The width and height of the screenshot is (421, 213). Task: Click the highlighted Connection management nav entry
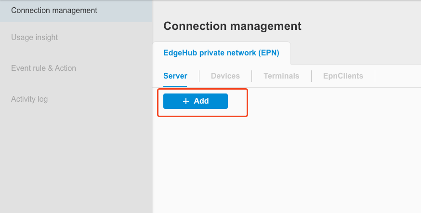point(54,10)
